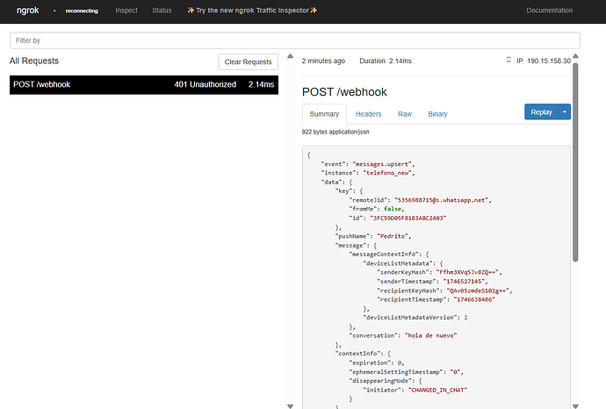Screen dimensions: 606x409
Task: Click the Clear Requests button
Action: 249,61
